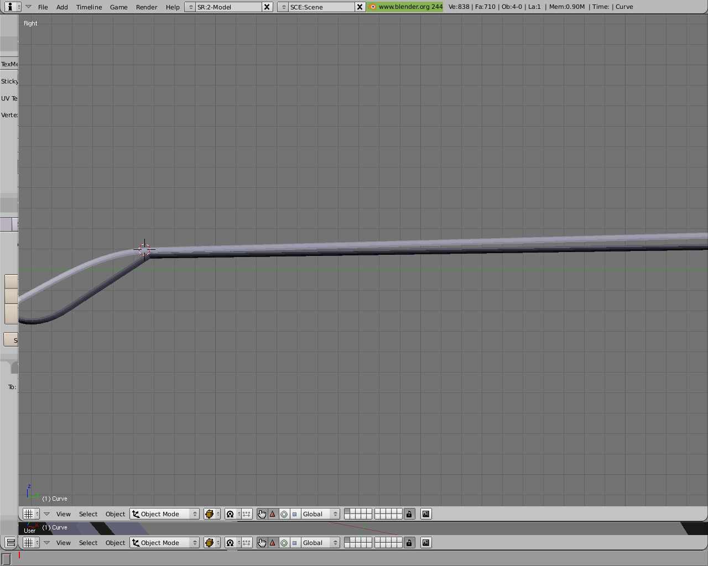Open draw type cube selector in User view header
This screenshot has width=708, height=566.
coord(212,543)
